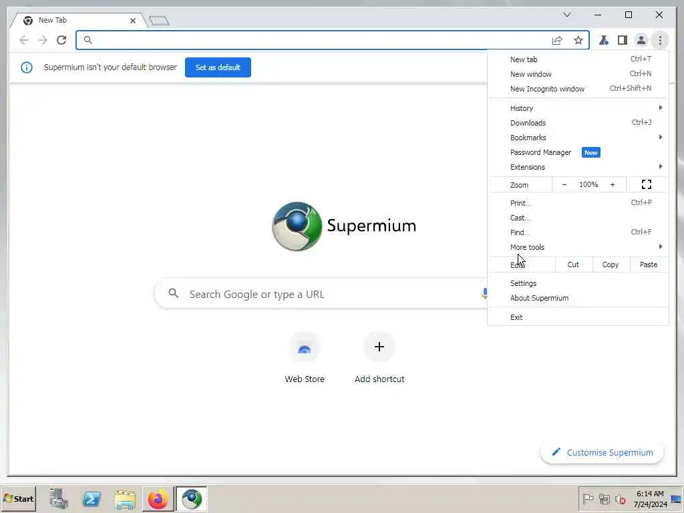The width and height of the screenshot is (684, 513).
Task: Click the 100% zoom level value
Action: pyautogui.click(x=588, y=184)
